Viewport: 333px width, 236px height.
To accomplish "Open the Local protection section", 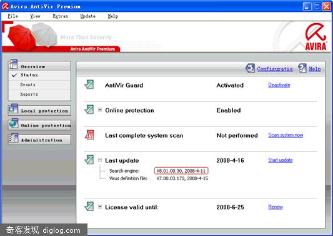I will click(39, 111).
